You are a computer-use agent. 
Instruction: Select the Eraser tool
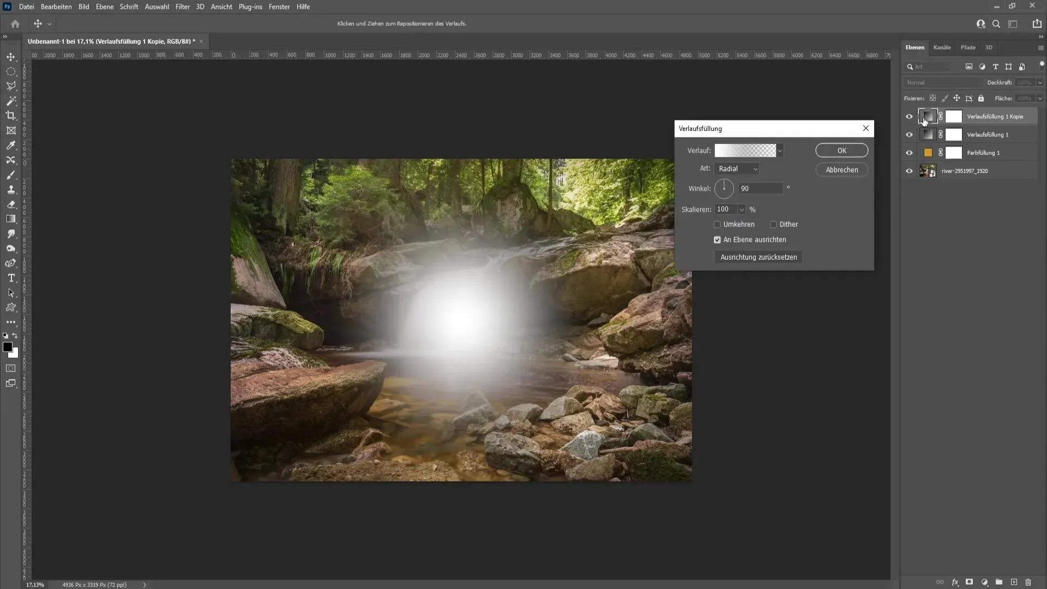(x=11, y=205)
